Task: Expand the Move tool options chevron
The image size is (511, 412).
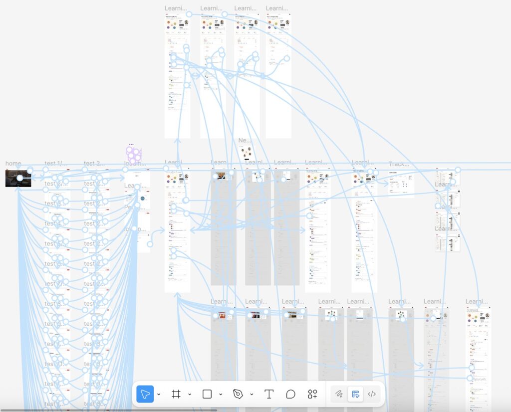Action: tap(159, 394)
